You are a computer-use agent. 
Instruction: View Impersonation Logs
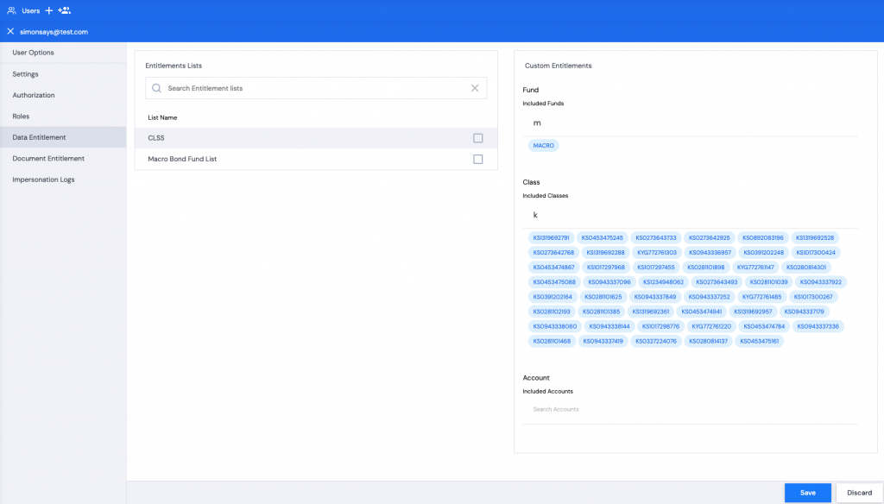(x=63, y=180)
